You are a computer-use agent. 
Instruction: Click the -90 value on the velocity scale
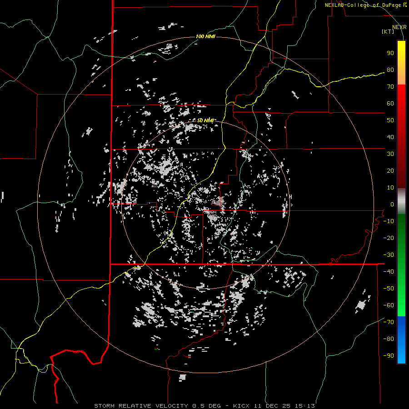pos(389,356)
